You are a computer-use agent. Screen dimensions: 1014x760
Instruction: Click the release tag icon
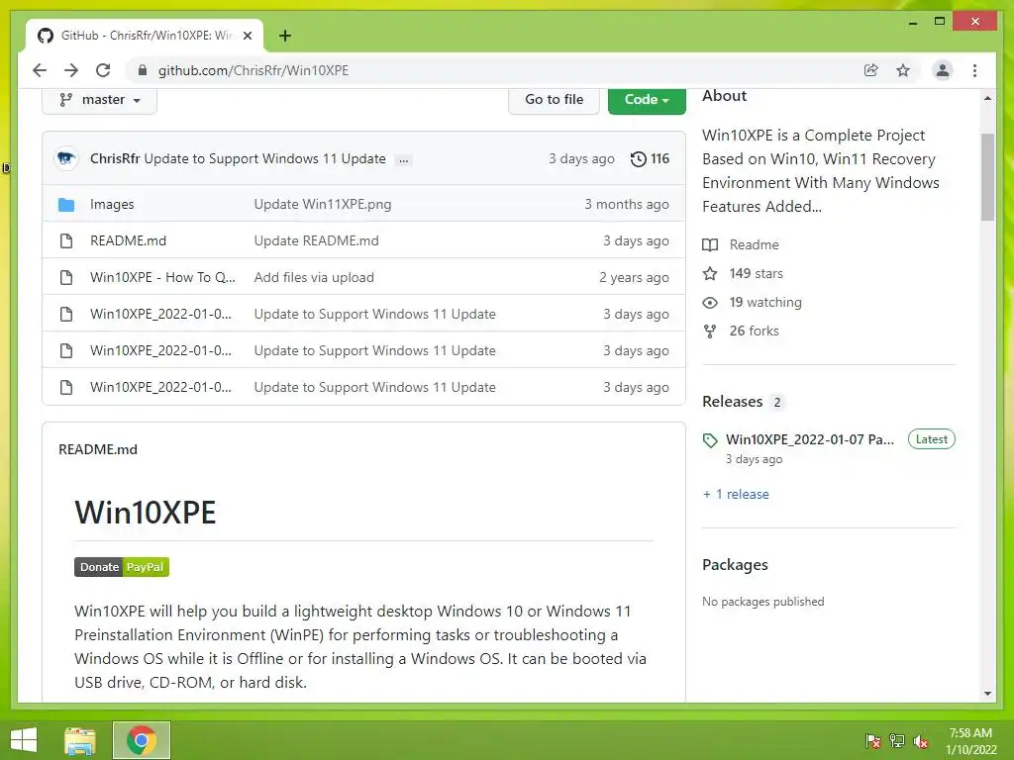pos(710,440)
